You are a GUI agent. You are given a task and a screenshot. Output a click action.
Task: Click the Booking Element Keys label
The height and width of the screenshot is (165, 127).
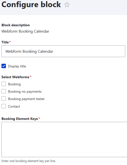pyautogui.click(x=20, y=119)
